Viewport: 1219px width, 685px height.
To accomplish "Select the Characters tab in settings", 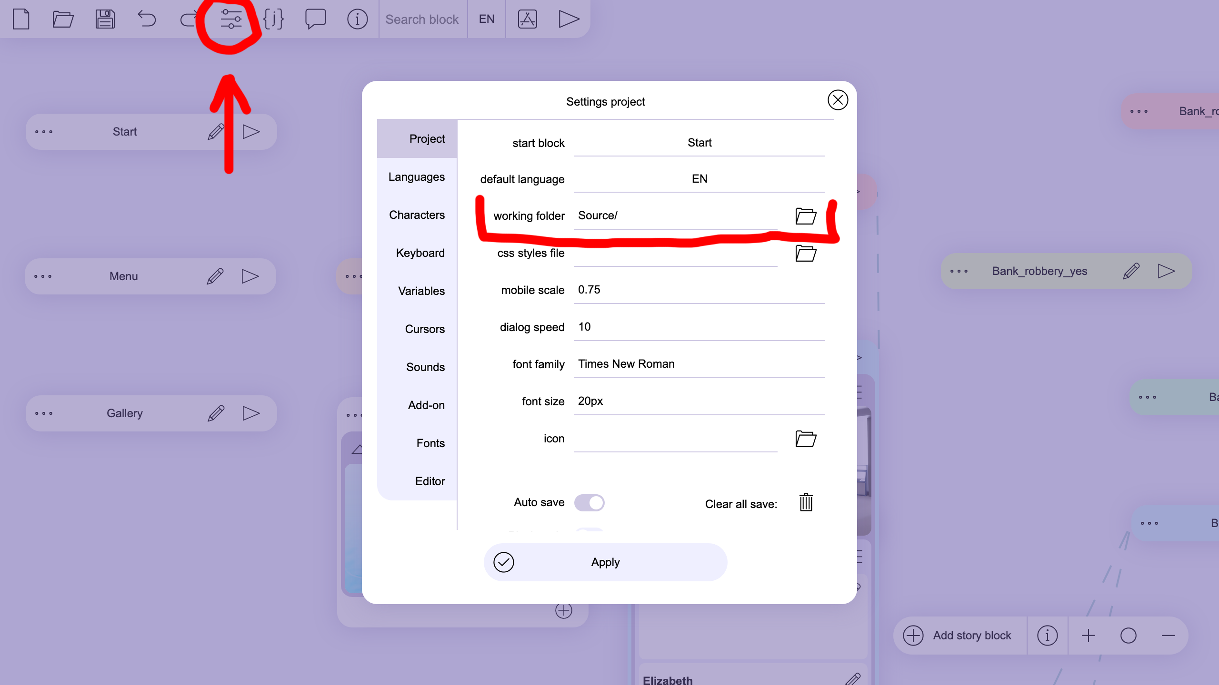I will click(x=416, y=214).
